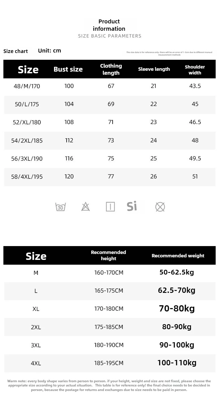Click the Product information heading
The width and height of the screenshot is (223, 409).
[x=109, y=25]
